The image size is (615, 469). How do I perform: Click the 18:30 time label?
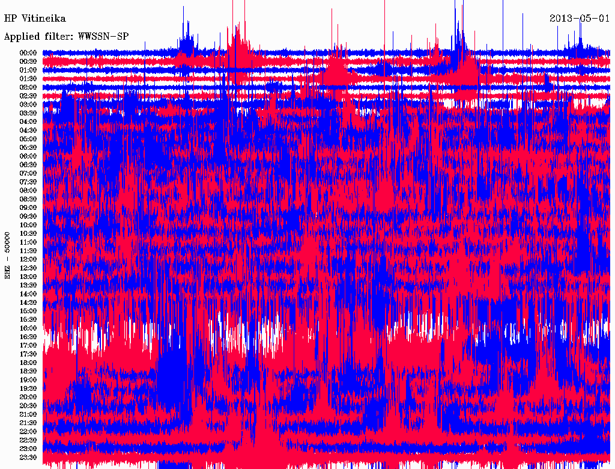click(x=28, y=371)
